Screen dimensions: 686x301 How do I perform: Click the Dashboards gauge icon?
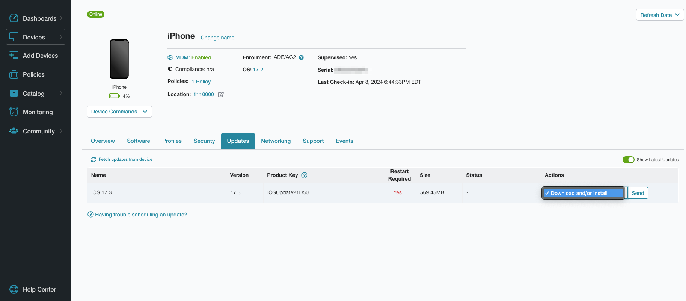pyautogui.click(x=14, y=18)
